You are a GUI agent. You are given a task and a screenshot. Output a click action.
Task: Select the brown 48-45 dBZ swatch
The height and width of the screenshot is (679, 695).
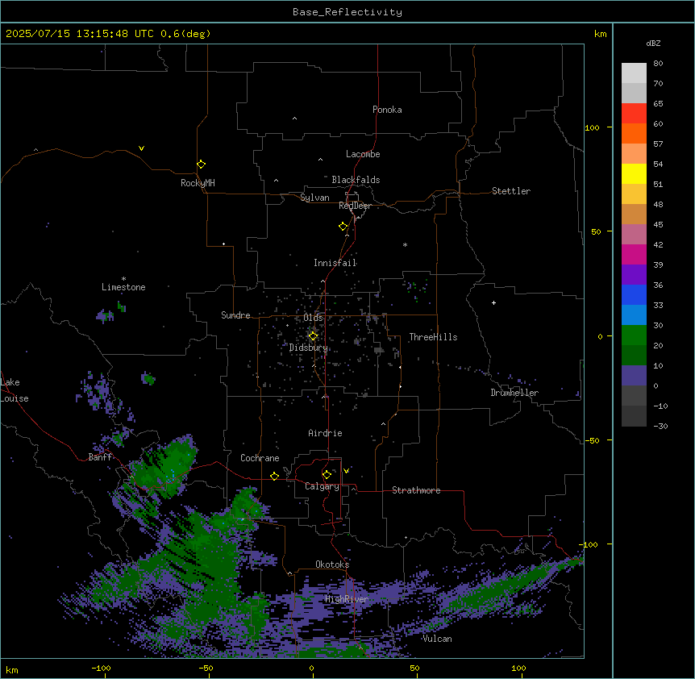click(634, 214)
